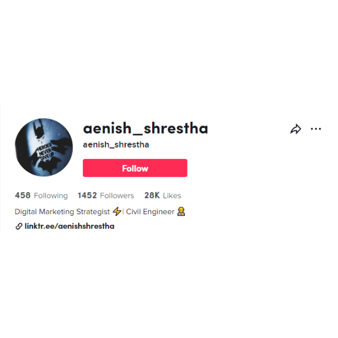Click the 'HEROES NEVER GIVE UP' text in avatar
This screenshot has width=338, height=338.
pos(45,151)
